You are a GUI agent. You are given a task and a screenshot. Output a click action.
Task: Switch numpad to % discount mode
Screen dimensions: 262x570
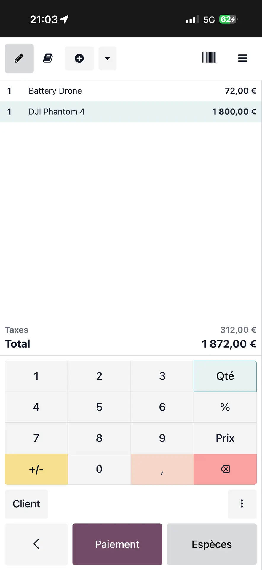click(225, 407)
